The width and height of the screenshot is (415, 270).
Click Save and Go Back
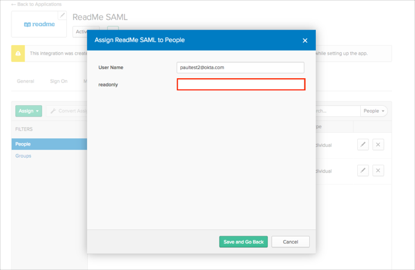click(x=243, y=242)
